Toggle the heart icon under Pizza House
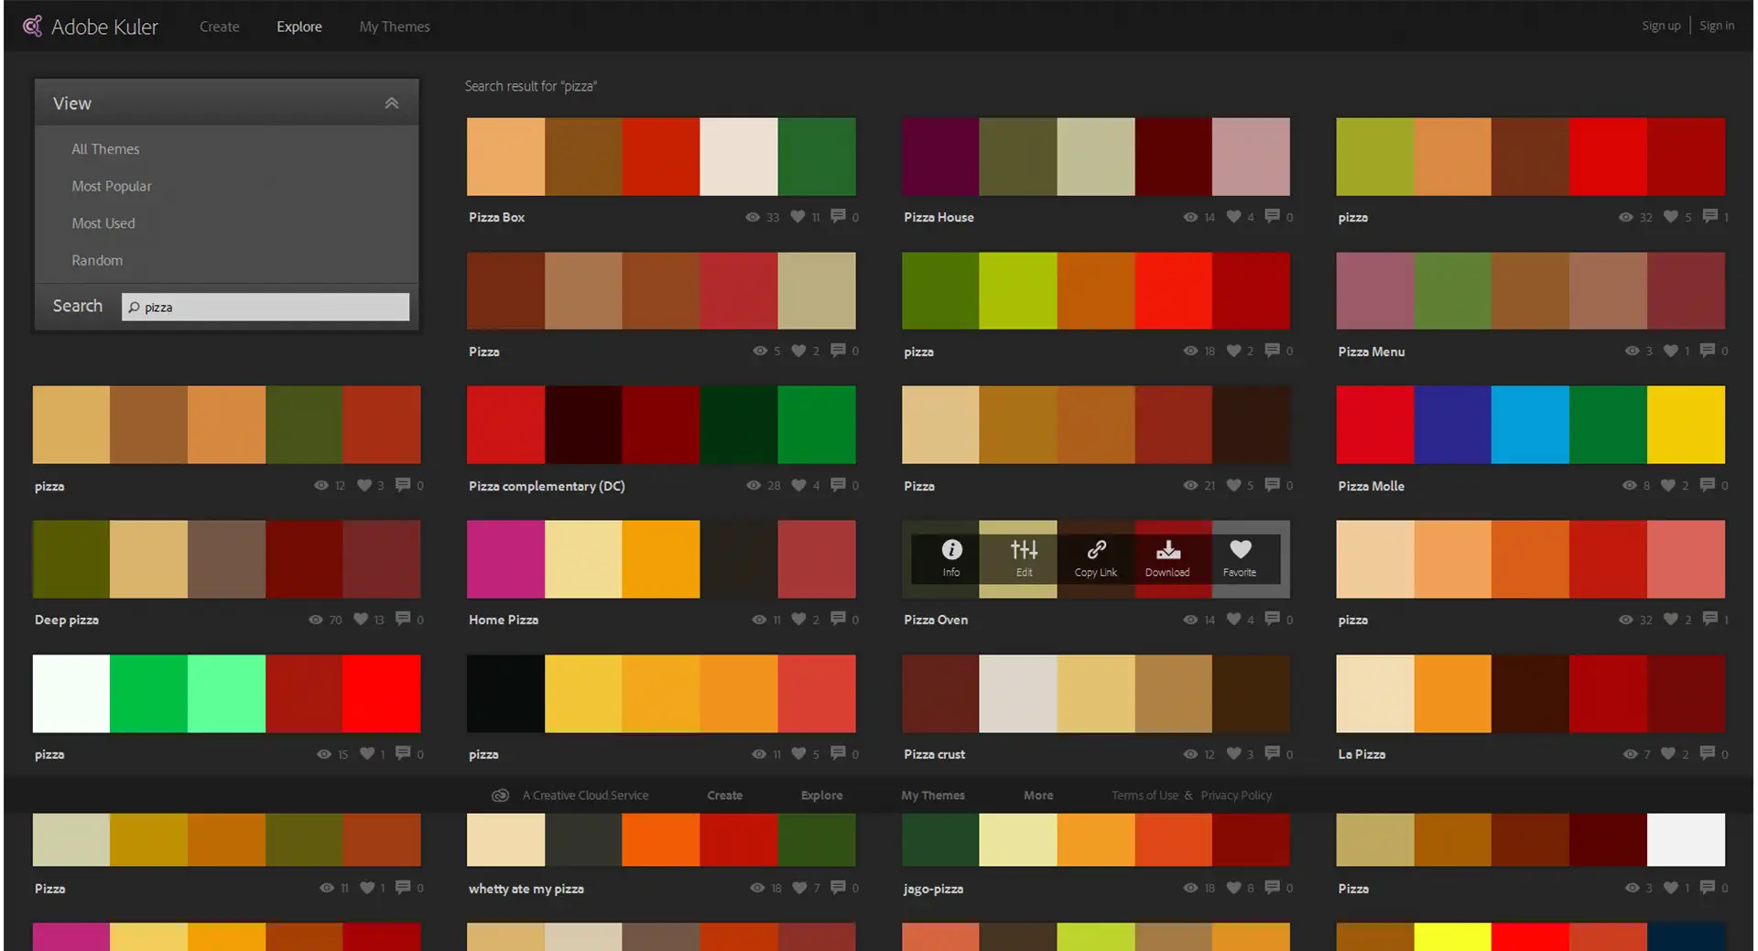The width and height of the screenshot is (1758, 951). (x=1233, y=217)
